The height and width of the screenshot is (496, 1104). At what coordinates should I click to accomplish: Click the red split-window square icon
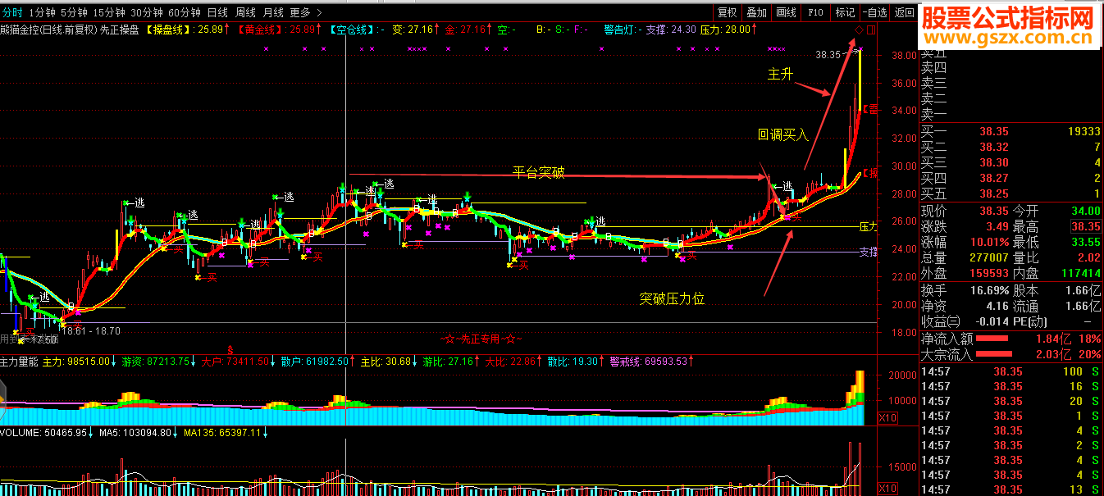tap(871, 30)
